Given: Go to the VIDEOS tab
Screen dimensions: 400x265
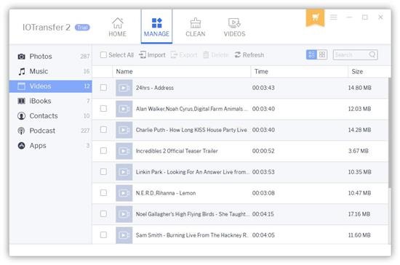Looking at the screenshot, I should 234,28.
